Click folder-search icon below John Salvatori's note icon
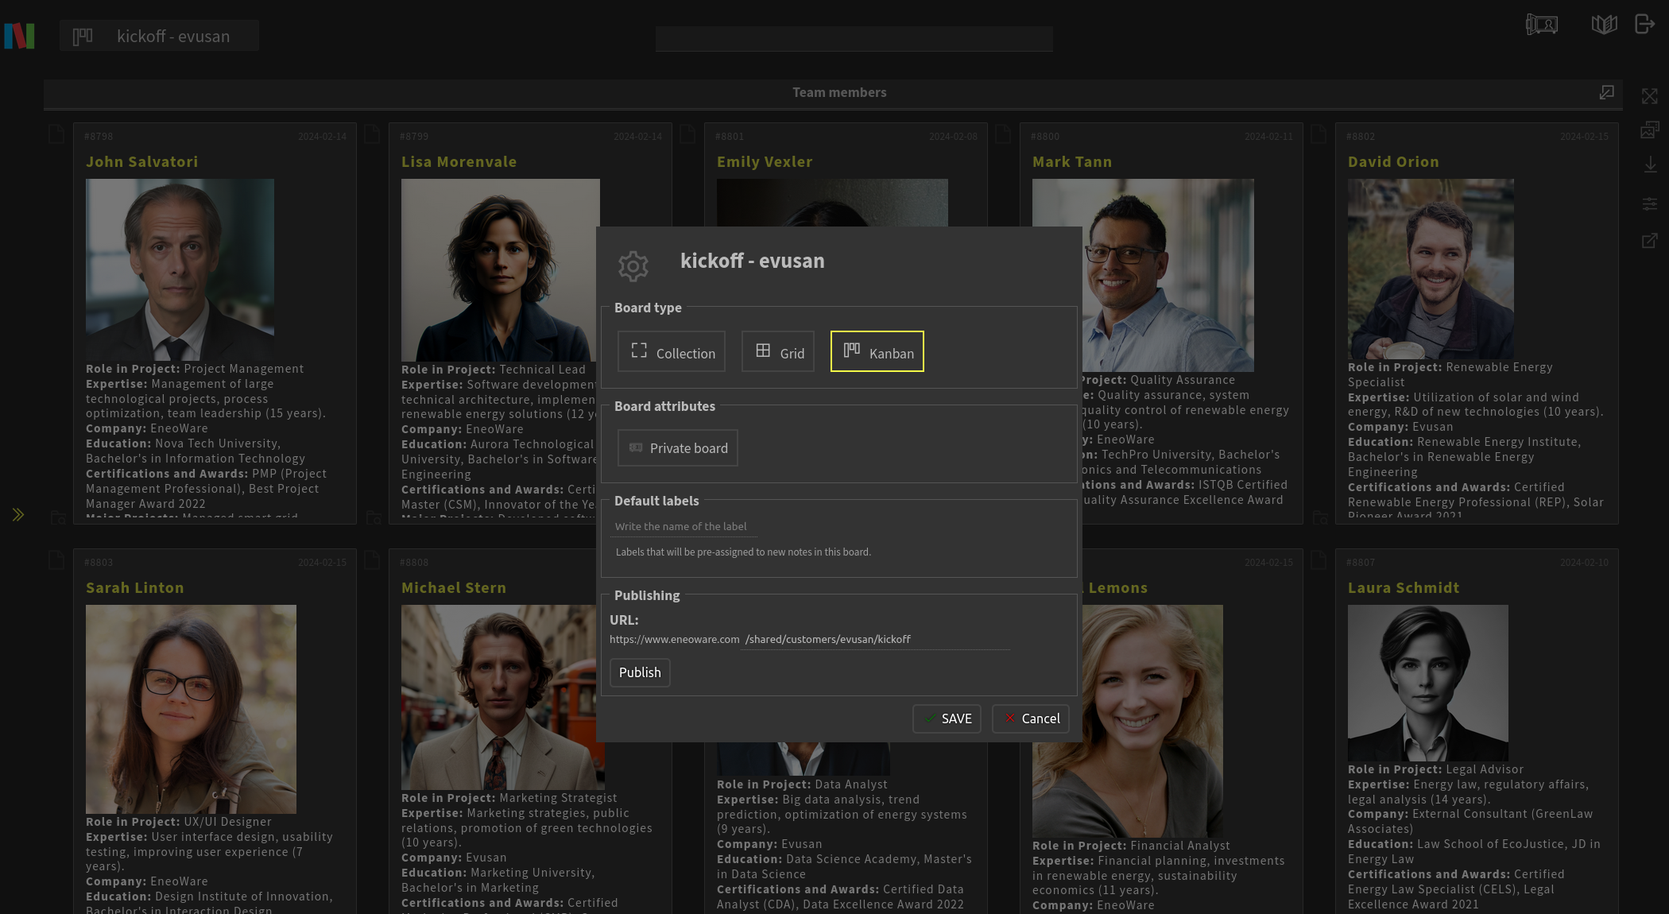 point(58,518)
